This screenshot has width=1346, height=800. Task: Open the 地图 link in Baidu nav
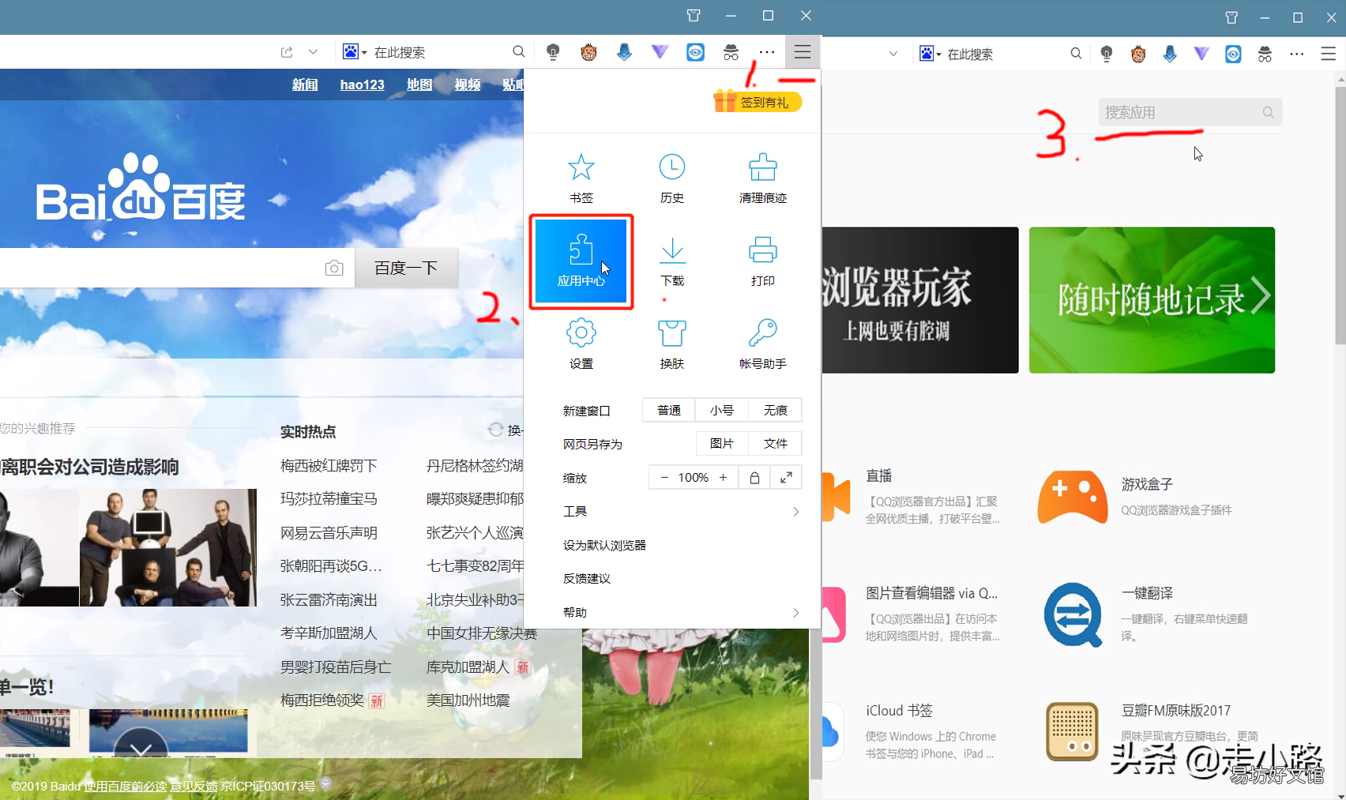pos(419,85)
